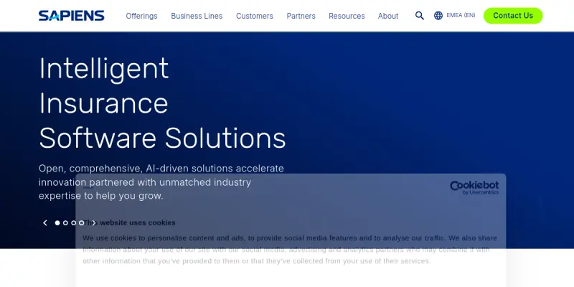Click the globe region icon

pos(438,16)
